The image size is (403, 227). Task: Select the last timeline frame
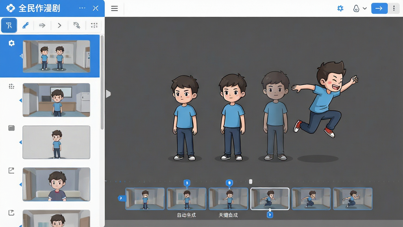pyautogui.click(x=353, y=199)
